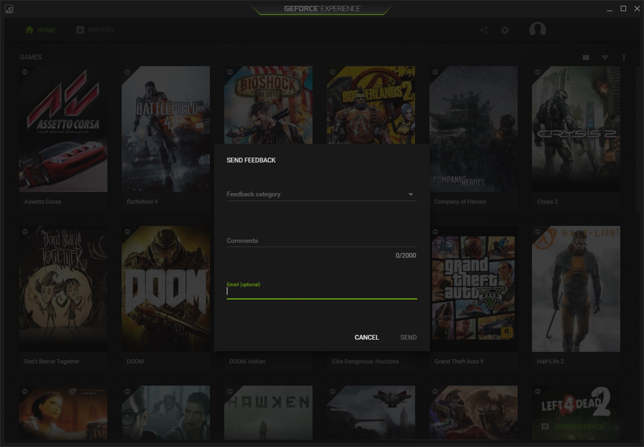Click the drivers download icon beside DRIVERS

click(80, 30)
